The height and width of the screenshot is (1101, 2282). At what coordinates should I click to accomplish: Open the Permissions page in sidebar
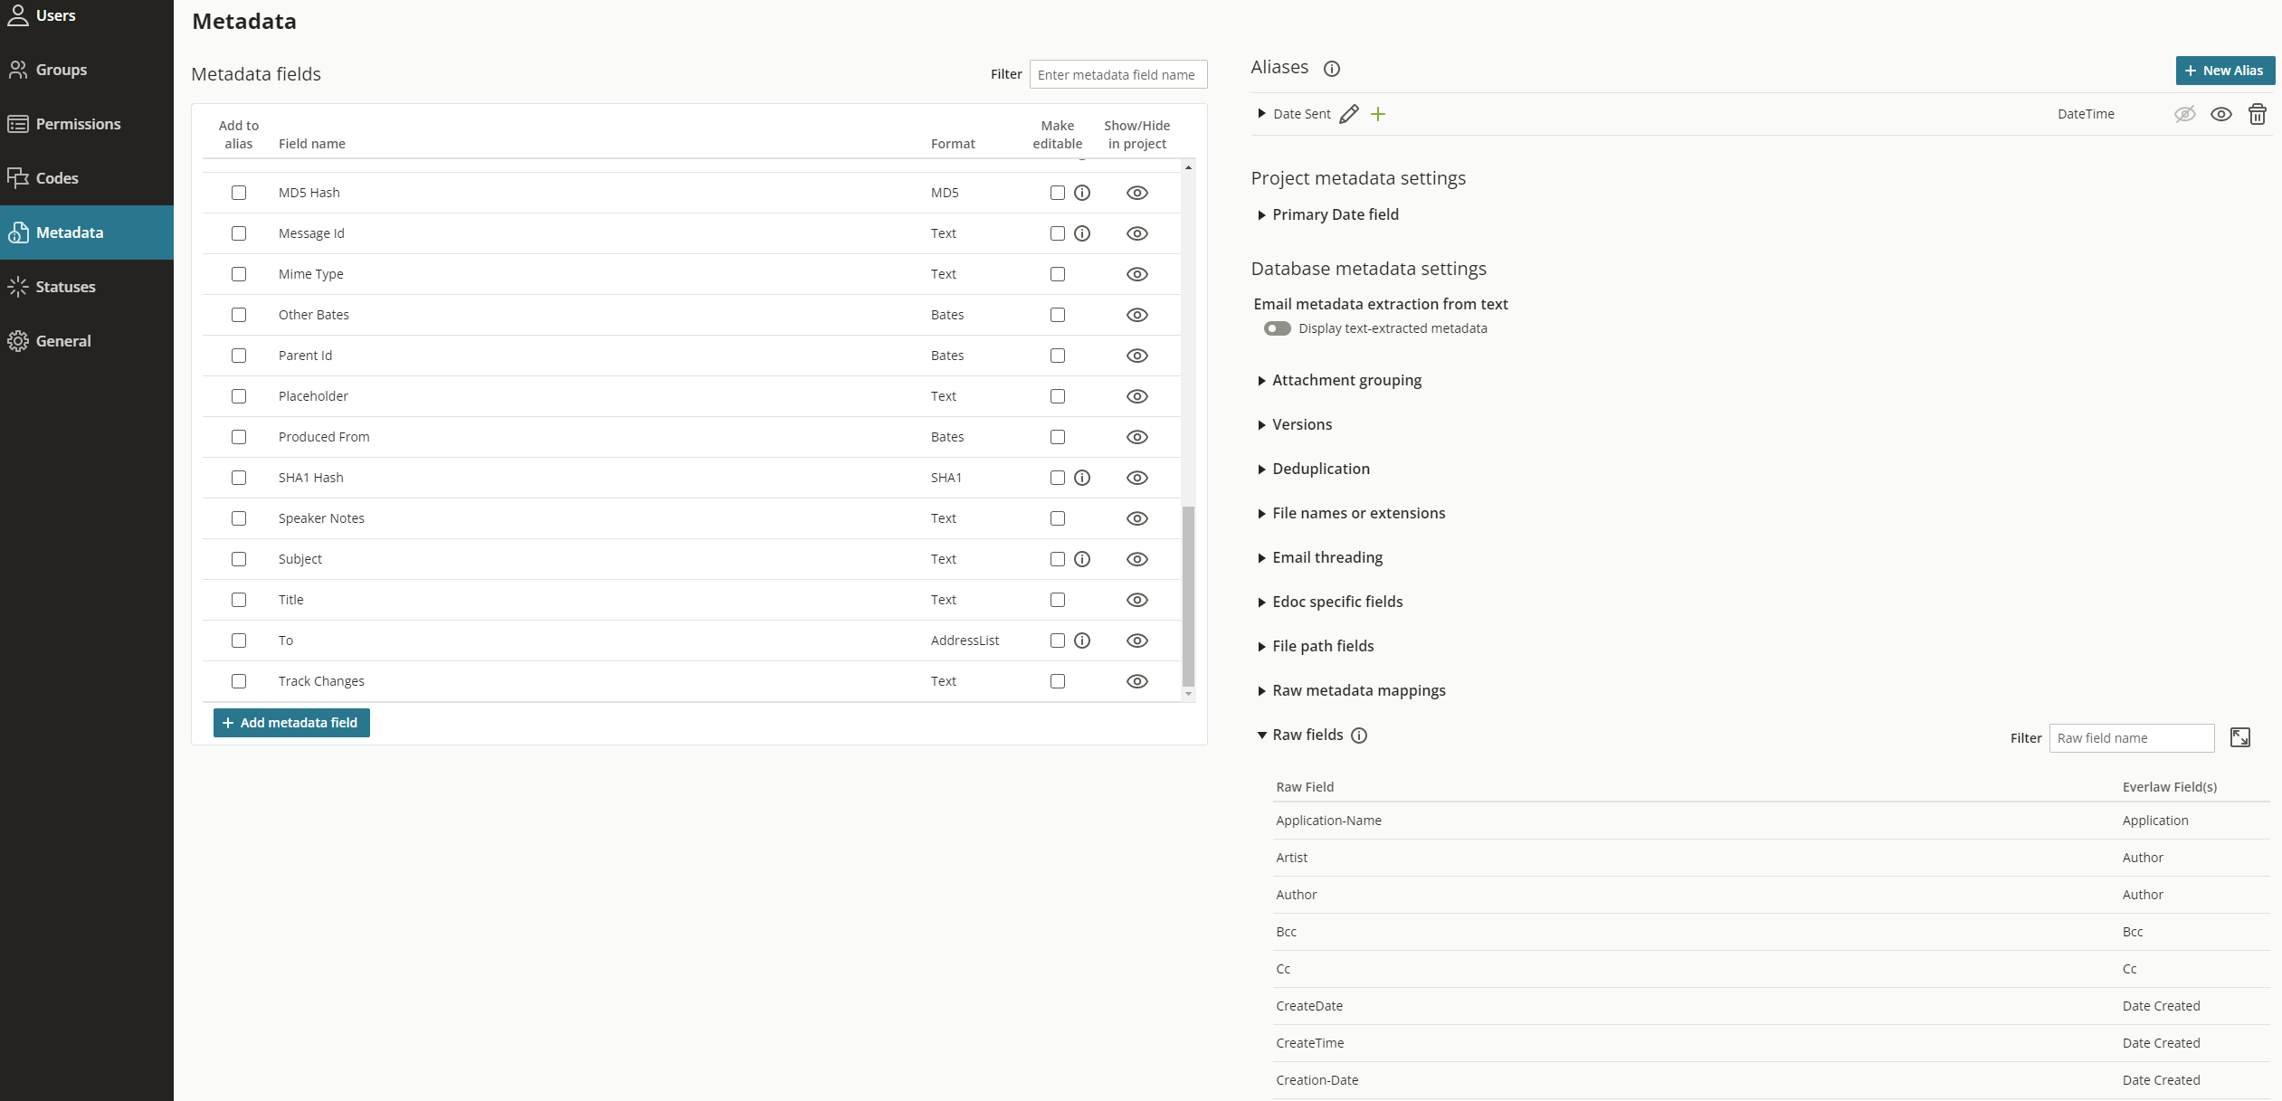tap(78, 124)
